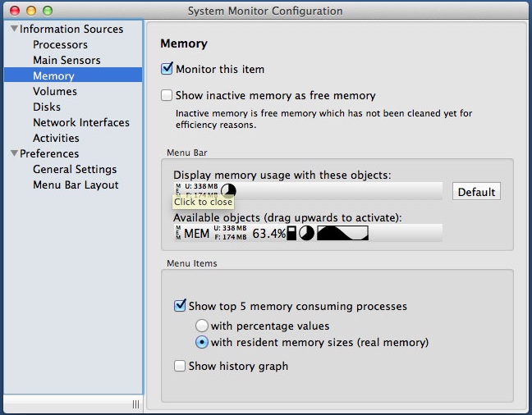532x415 pixels.
Task: Open Processors in the sidebar
Action: 60,44
